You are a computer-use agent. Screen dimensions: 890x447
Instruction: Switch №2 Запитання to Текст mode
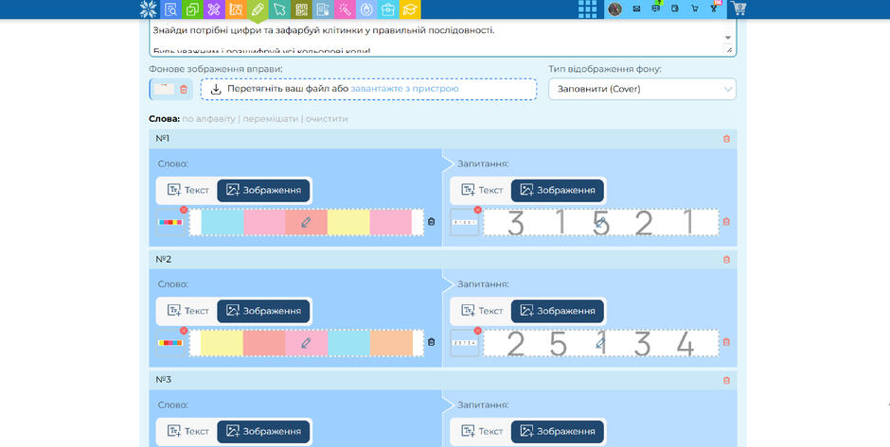pyautogui.click(x=483, y=311)
